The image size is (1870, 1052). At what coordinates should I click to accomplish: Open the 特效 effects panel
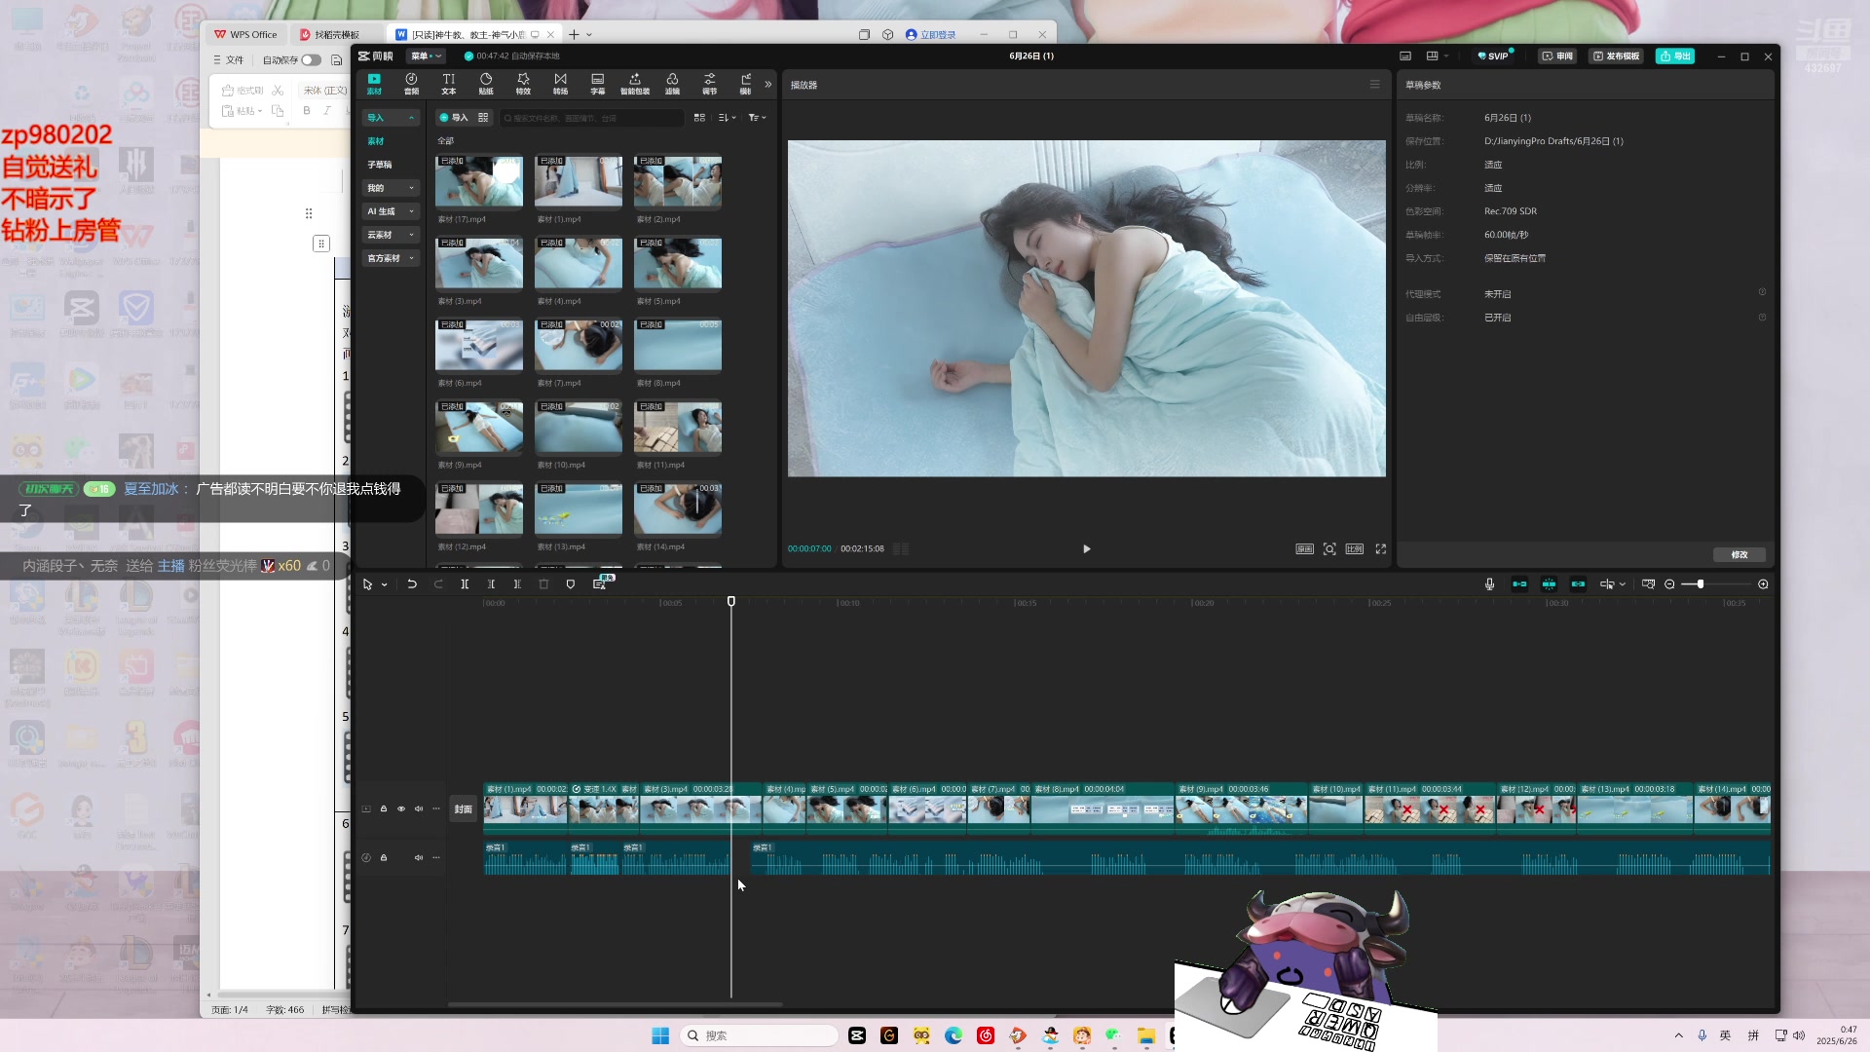(523, 84)
